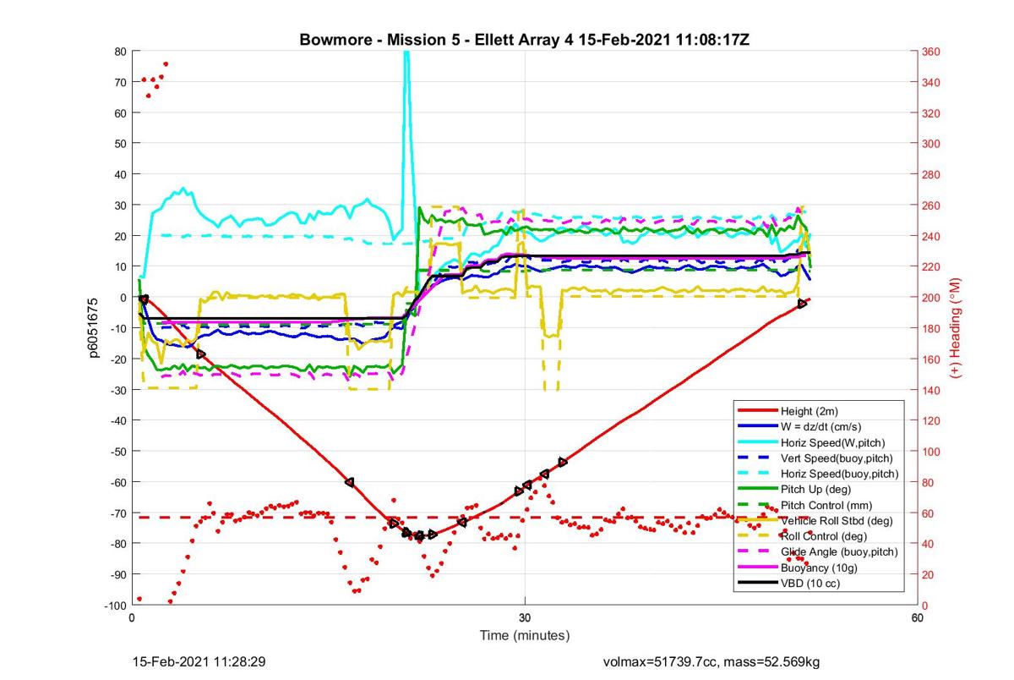The height and width of the screenshot is (680, 1014).
Task: Select the 'Pitch Control (mm)' legend entry
Action: tap(826, 505)
